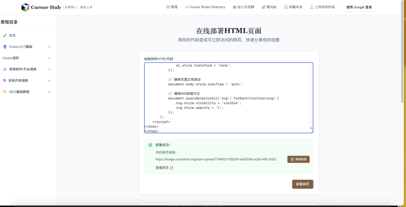Click the Cursor Hub cube logo
406x207 pixels.
26,7
